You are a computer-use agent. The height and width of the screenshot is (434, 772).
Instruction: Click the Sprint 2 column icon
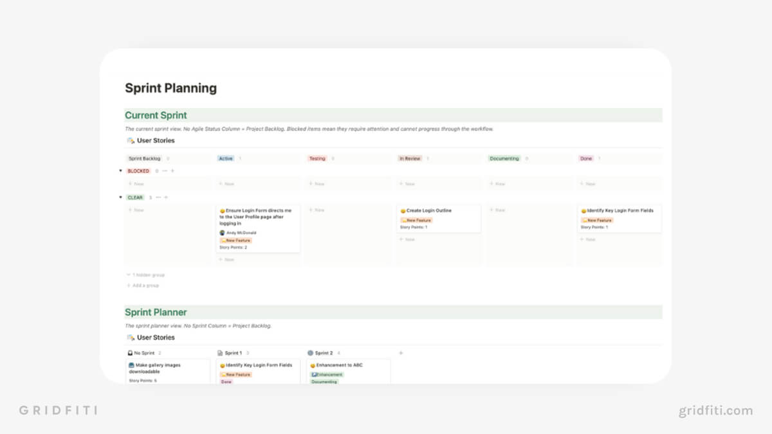point(310,353)
